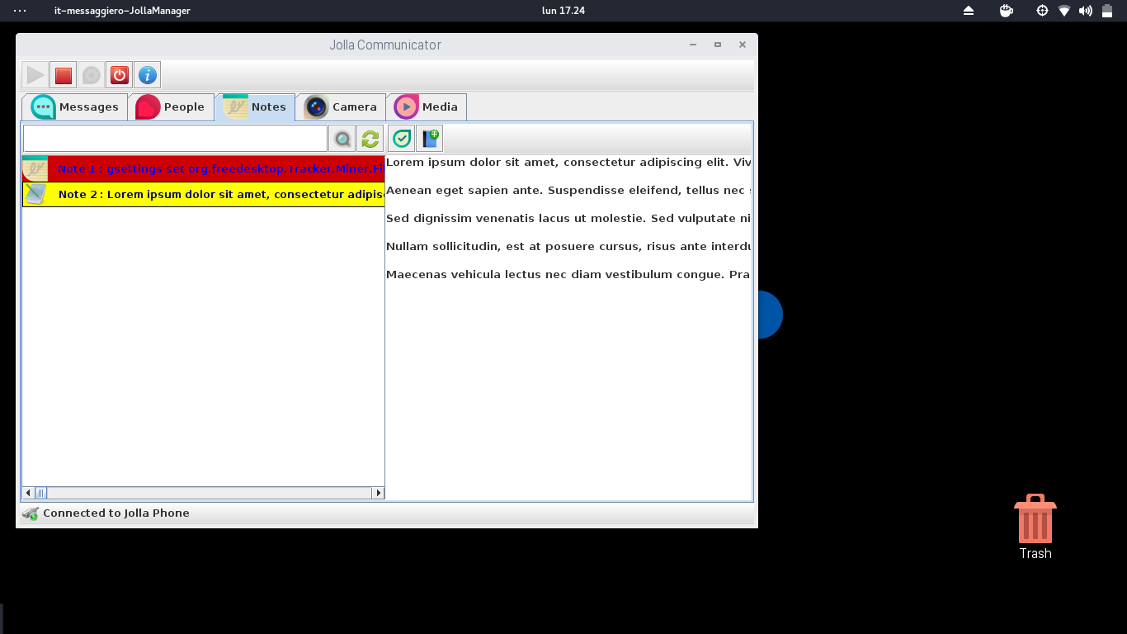Click the grey play arrow toolbar button
Viewport: 1127px width, 634px height.
35,75
